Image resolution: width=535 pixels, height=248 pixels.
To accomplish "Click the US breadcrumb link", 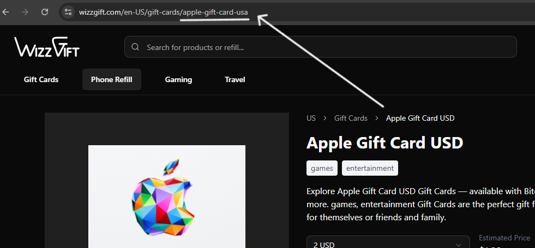I will coord(311,118).
